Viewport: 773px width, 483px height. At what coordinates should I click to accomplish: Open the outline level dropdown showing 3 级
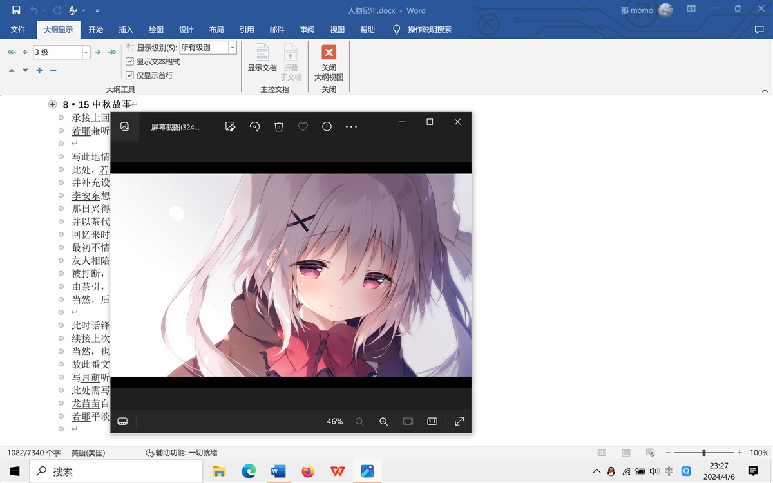point(86,52)
